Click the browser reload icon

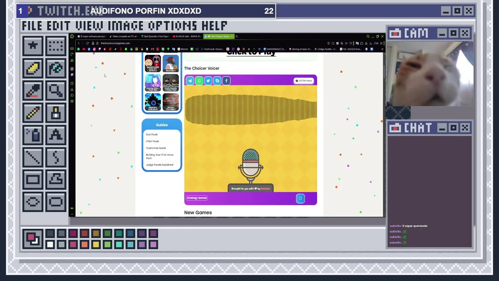click(87, 43)
